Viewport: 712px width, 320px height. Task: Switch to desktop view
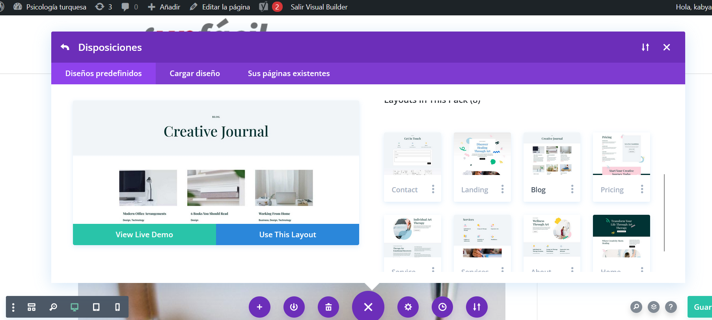click(x=75, y=307)
